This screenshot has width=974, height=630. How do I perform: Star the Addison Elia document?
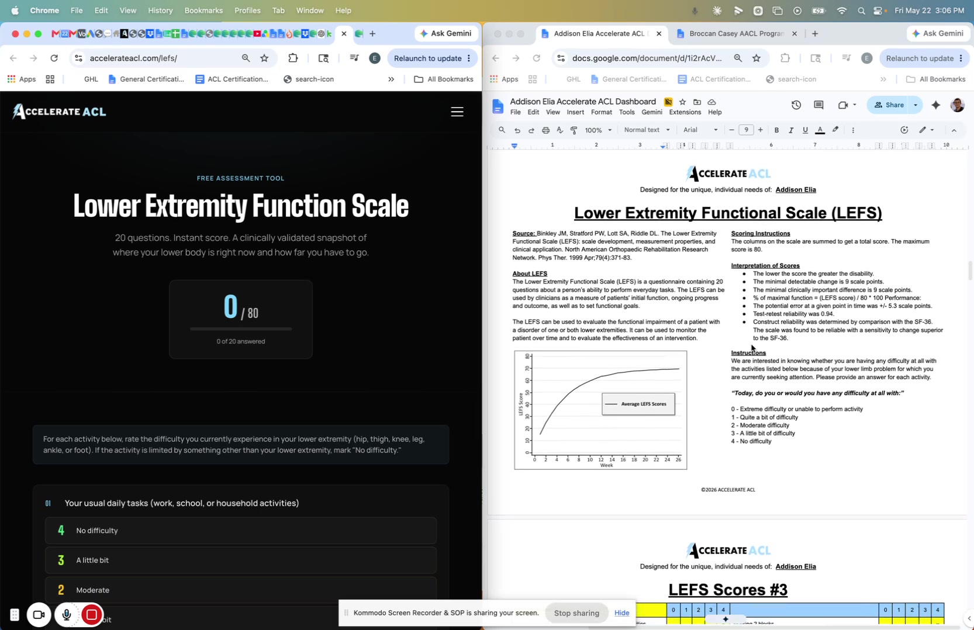tap(682, 102)
